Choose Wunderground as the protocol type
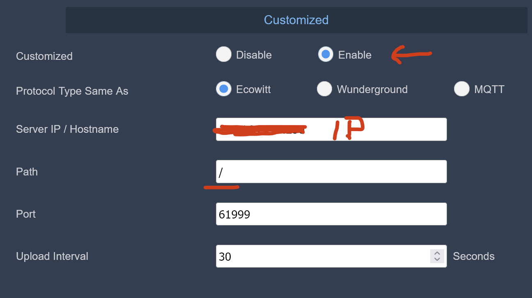 tap(324, 89)
